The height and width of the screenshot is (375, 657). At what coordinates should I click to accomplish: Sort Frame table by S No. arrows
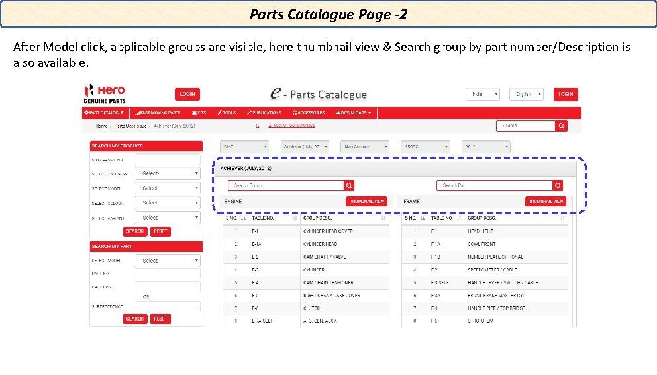(x=423, y=218)
